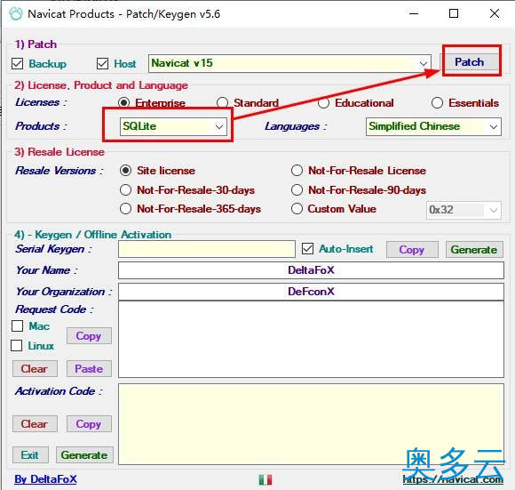Select Not-For-Resale License option
The width and height of the screenshot is (515, 490).
pyautogui.click(x=297, y=171)
